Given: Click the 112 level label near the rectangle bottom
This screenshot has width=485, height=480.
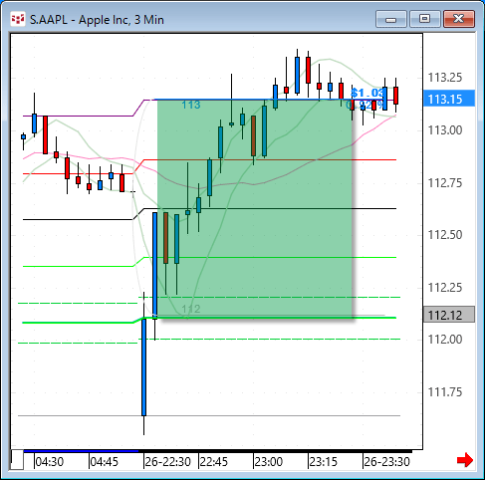Looking at the screenshot, I should coord(191,309).
